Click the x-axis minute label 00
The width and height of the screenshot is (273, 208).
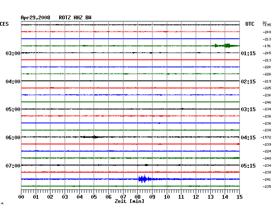[21, 197]
